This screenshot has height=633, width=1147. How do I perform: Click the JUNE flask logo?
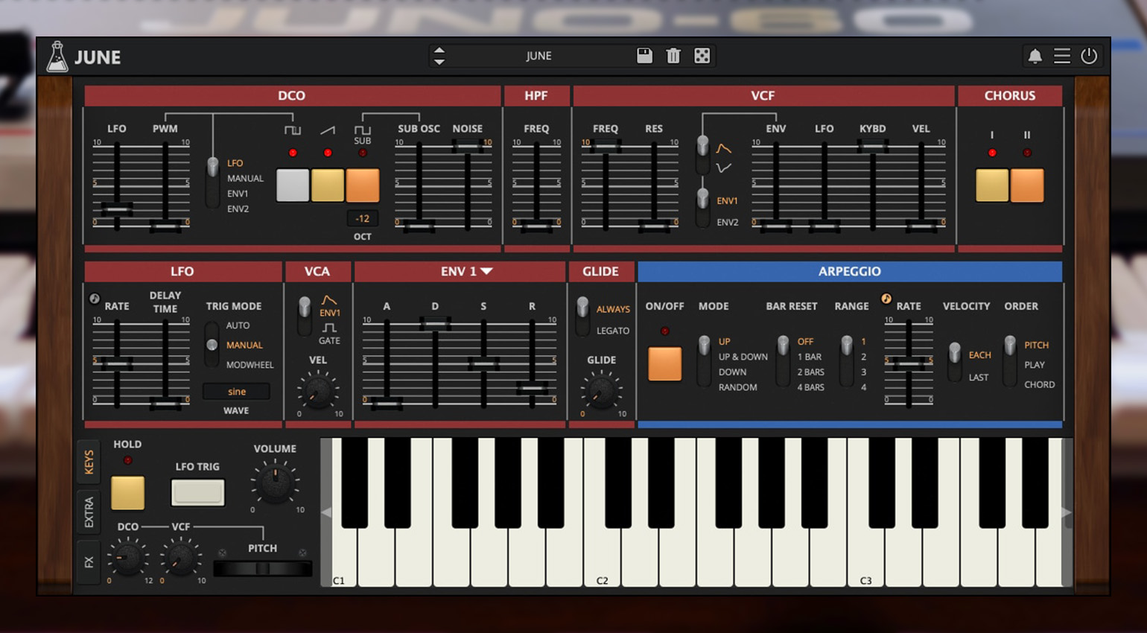coord(57,57)
